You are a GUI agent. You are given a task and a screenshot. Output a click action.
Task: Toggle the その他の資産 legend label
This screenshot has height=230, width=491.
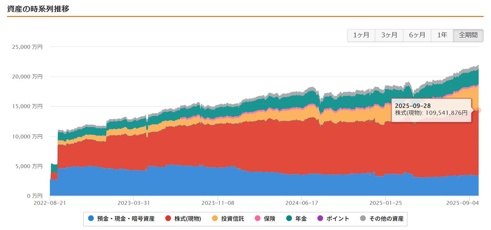(x=386, y=219)
